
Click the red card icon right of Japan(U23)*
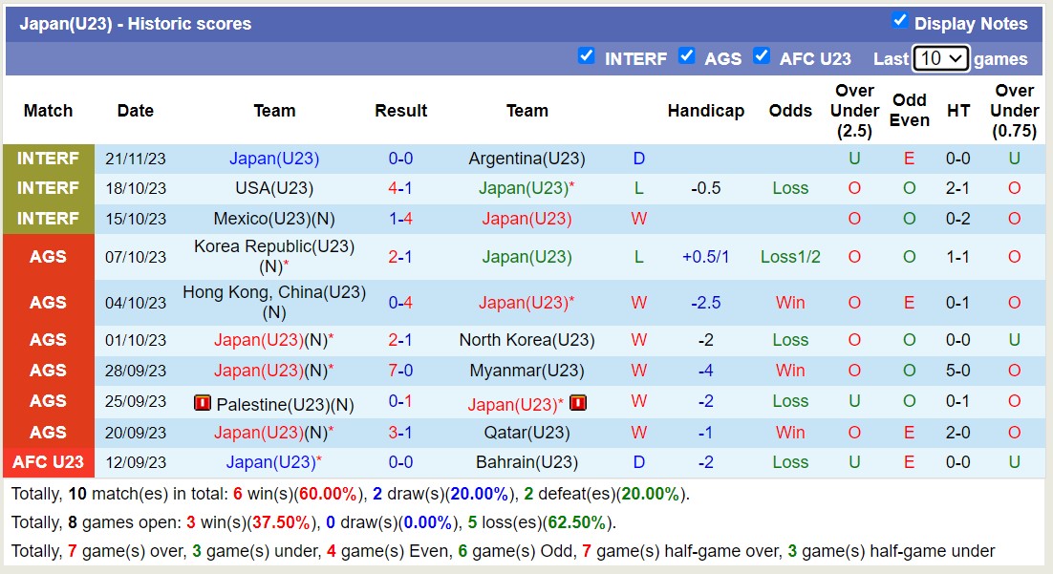[x=577, y=403]
